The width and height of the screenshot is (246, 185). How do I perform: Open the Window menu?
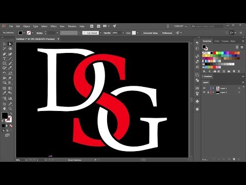[72, 26]
